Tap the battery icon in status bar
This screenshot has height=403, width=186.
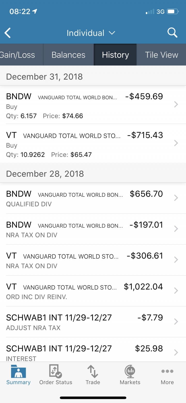click(x=173, y=12)
